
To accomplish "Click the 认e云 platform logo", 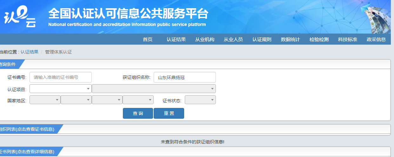I will tap(20, 17).
